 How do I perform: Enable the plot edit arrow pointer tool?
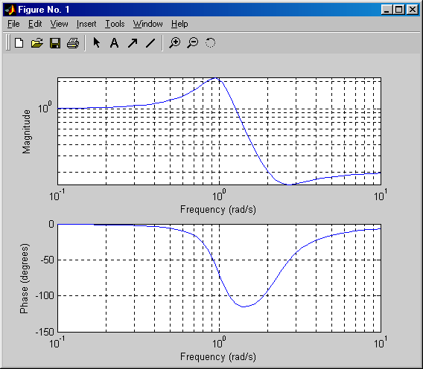pos(97,43)
